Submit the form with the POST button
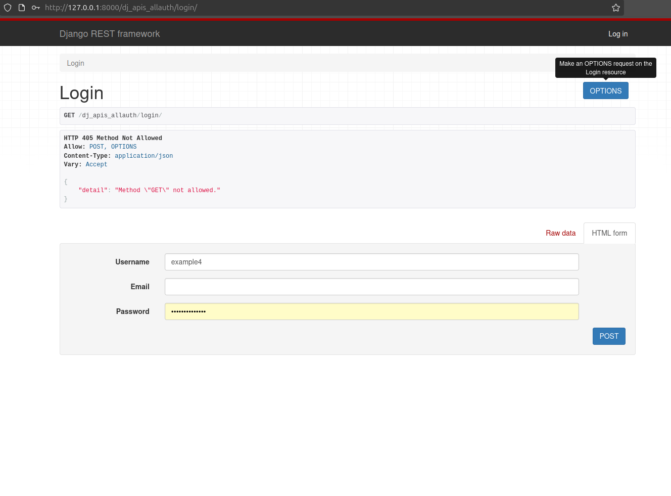671x496 pixels. pos(609,336)
